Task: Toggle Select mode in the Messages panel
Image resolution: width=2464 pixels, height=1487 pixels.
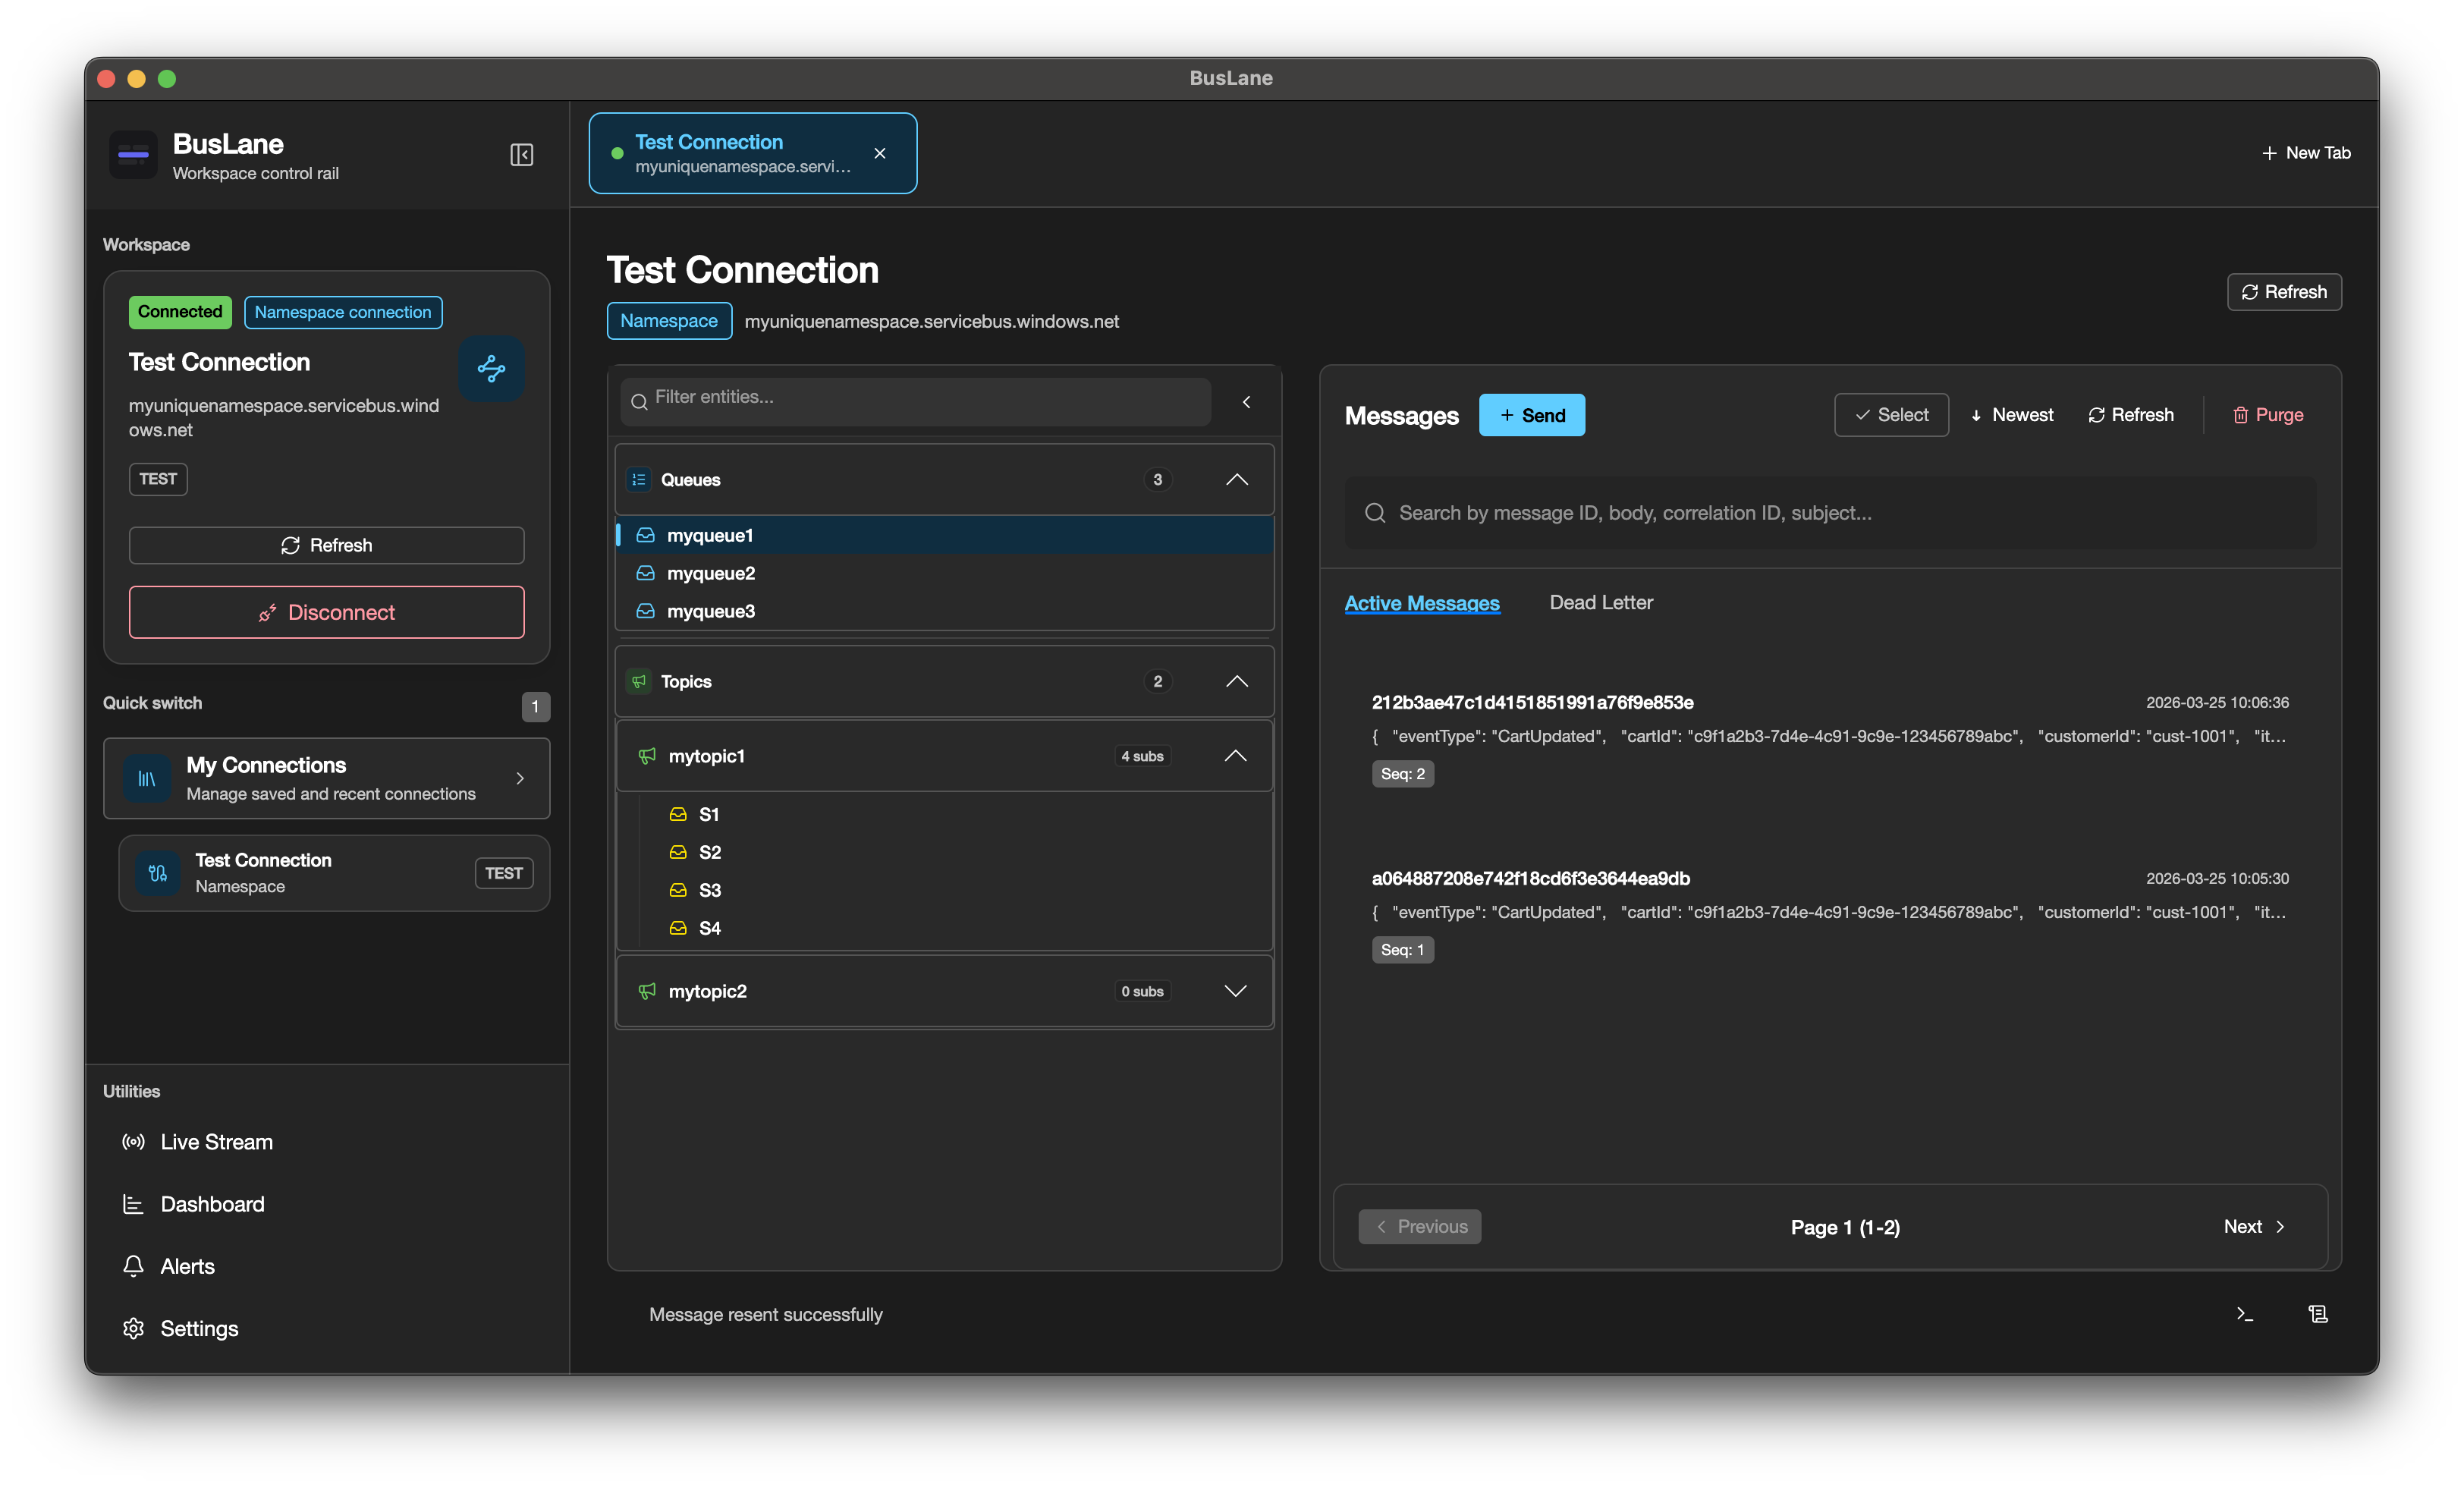Action: (1890, 414)
